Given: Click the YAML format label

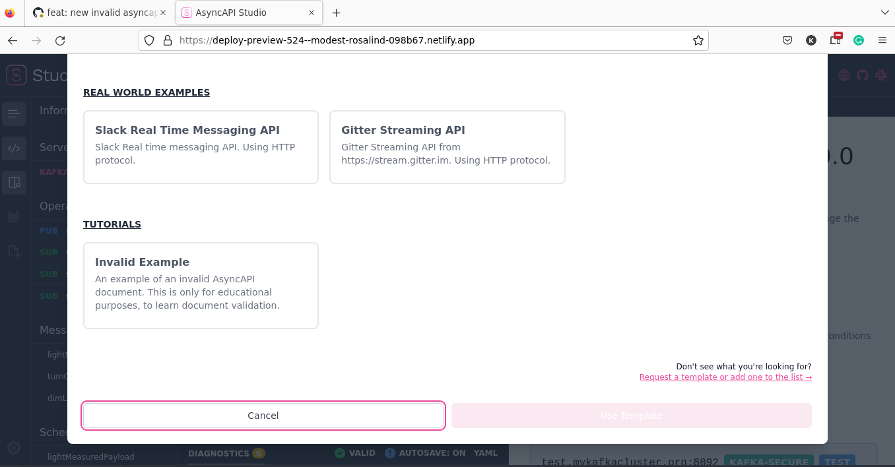Looking at the screenshot, I should 486,453.
